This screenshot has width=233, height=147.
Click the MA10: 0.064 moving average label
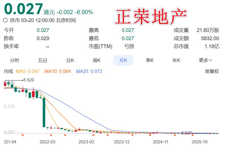tap(58, 71)
